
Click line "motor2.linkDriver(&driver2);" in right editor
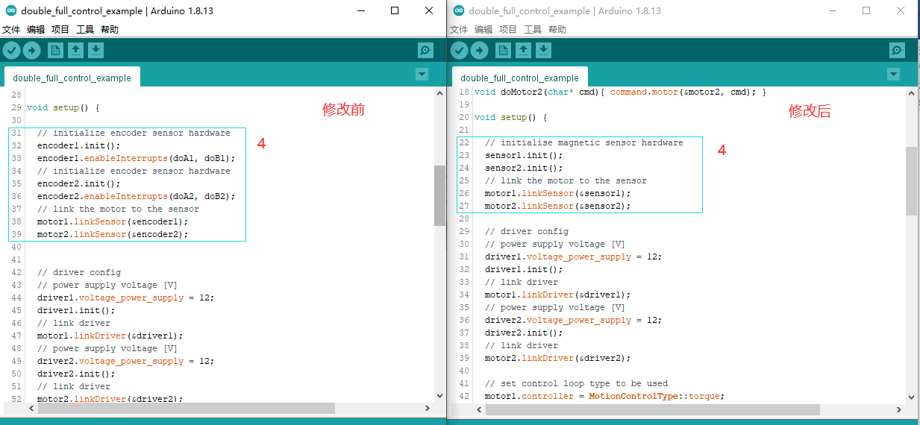coord(557,358)
